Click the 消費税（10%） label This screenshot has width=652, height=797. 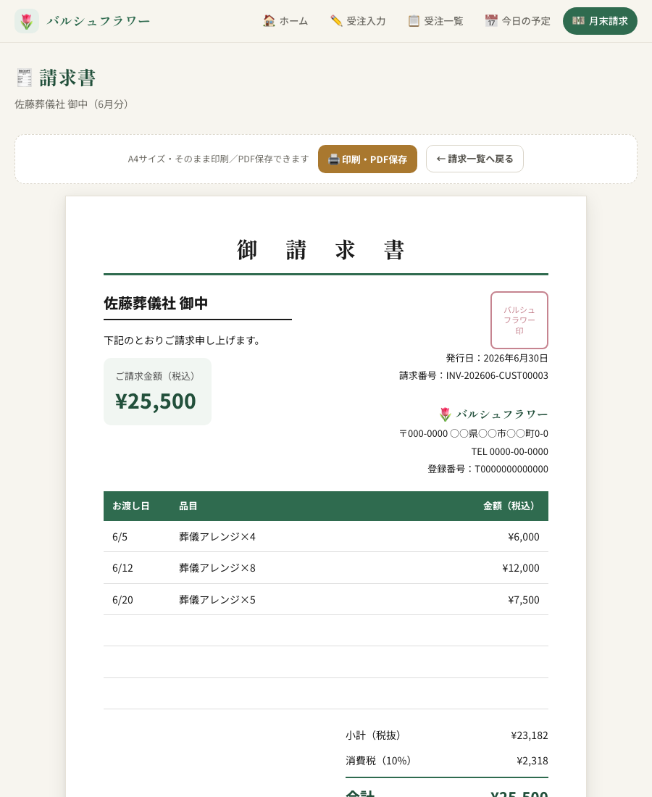point(378,761)
